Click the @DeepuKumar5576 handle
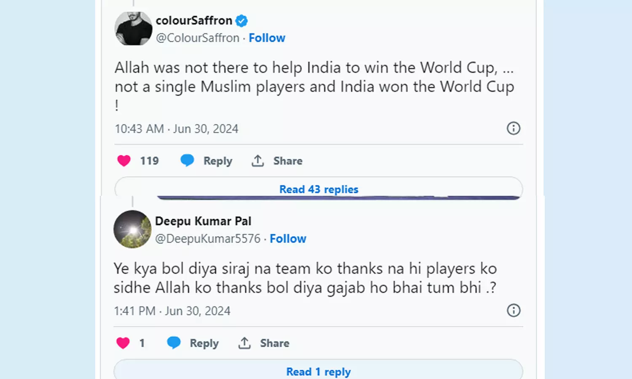 click(x=208, y=239)
